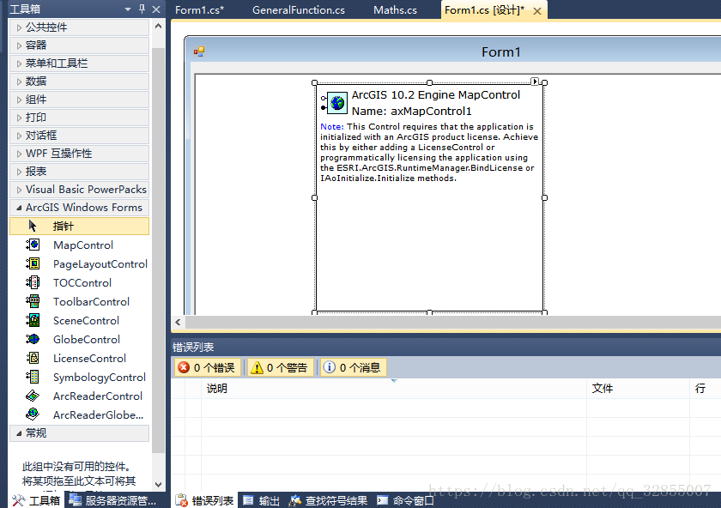
Task: Click the toolbox vertical scrollbar thumb
Action: (158, 250)
